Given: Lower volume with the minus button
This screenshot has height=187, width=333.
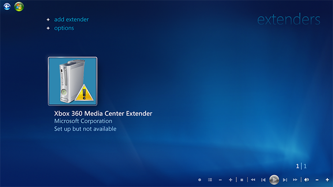Looking at the screenshot, I should click(317, 180).
